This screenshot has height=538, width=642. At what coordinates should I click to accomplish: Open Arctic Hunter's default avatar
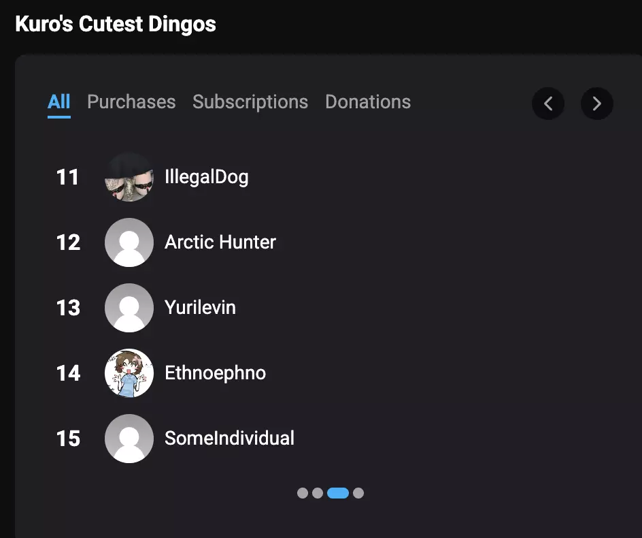coord(129,242)
